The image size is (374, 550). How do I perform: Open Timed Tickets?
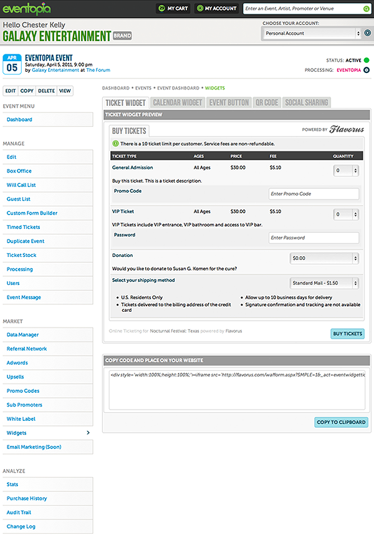tap(47, 227)
